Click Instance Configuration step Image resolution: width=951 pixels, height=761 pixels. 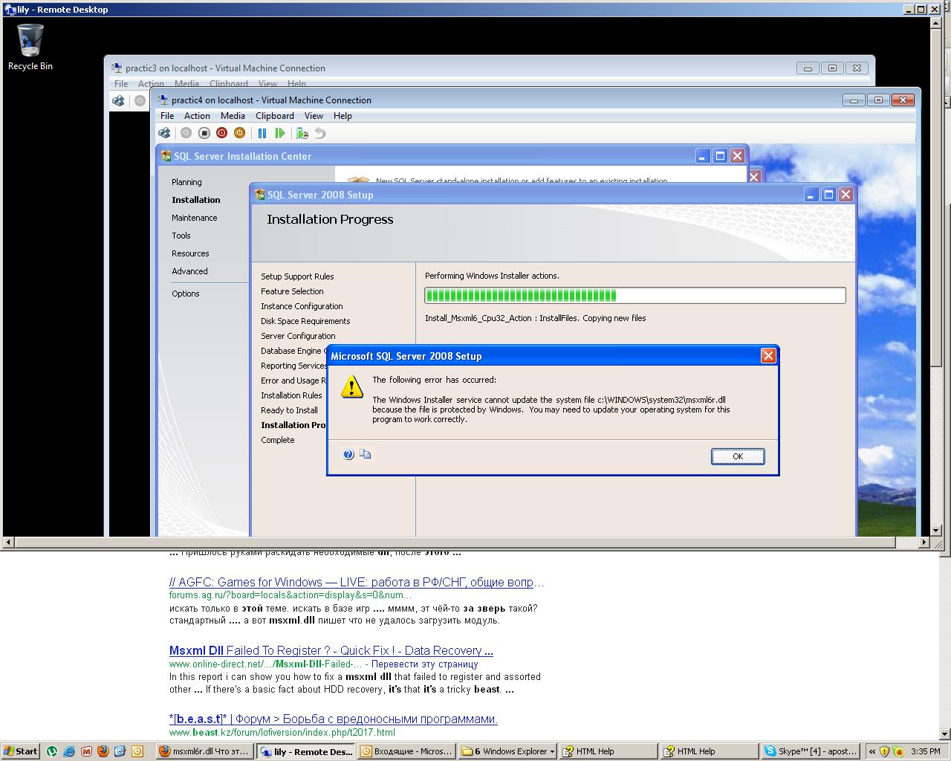click(x=302, y=306)
